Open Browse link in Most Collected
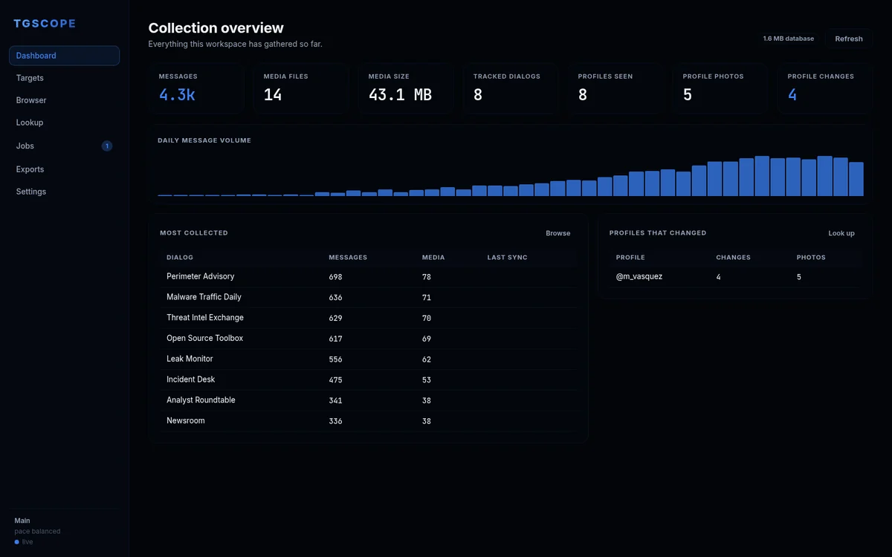 pyautogui.click(x=558, y=233)
